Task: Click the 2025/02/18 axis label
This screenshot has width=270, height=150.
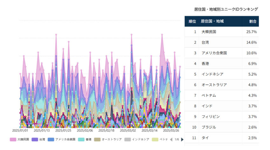Action: [x=106, y=131]
